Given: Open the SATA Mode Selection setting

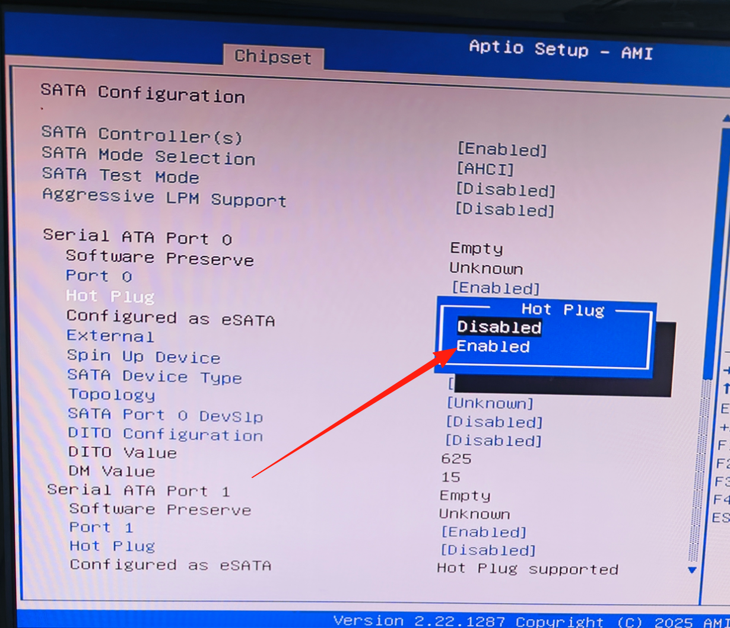Looking at the screenshot, I should point(148,156).
